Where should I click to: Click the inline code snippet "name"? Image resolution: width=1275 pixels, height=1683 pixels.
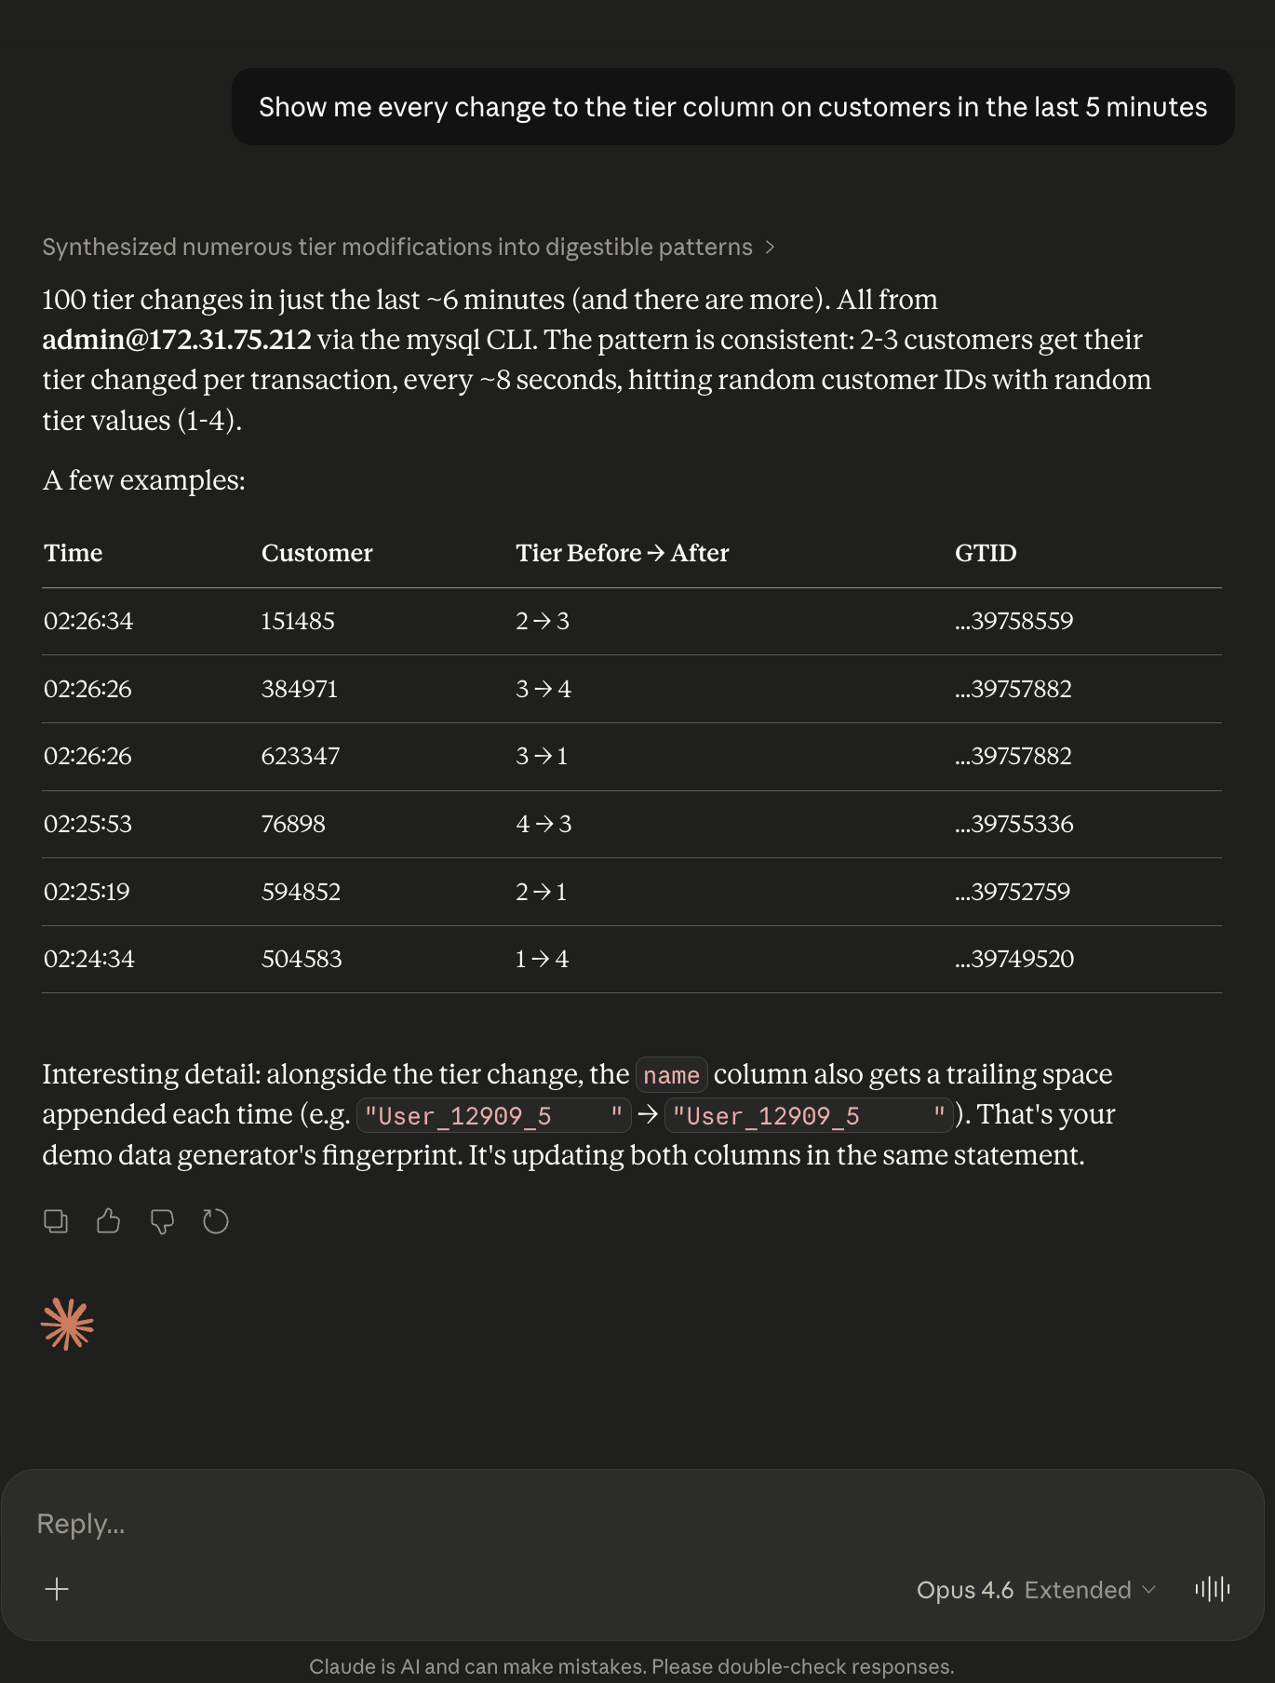click(671, 1075)
